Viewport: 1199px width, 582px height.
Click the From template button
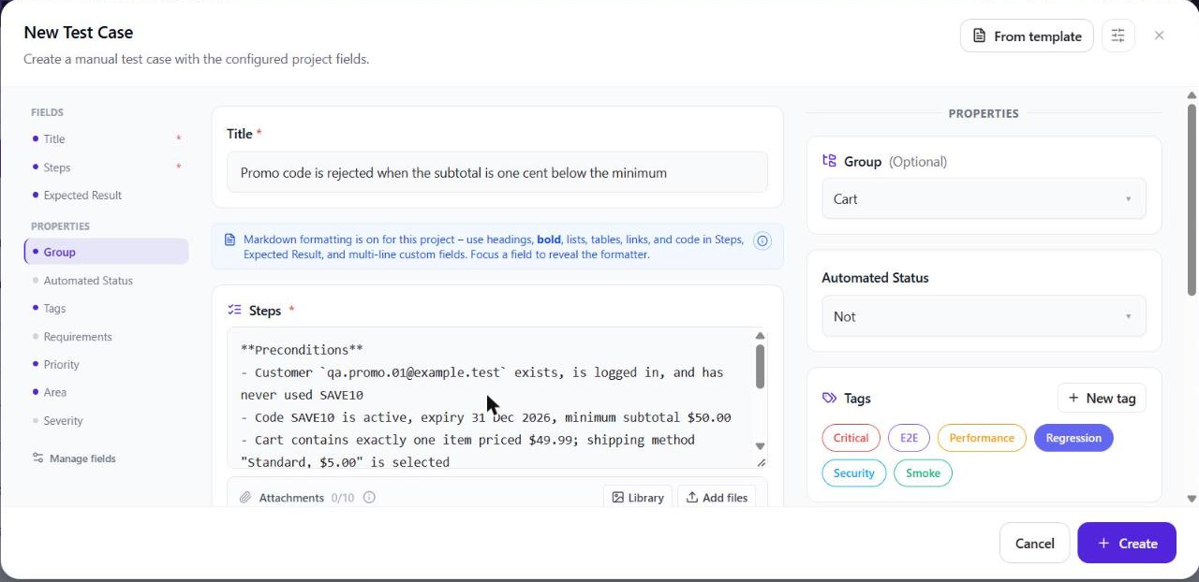(1027, 36)
